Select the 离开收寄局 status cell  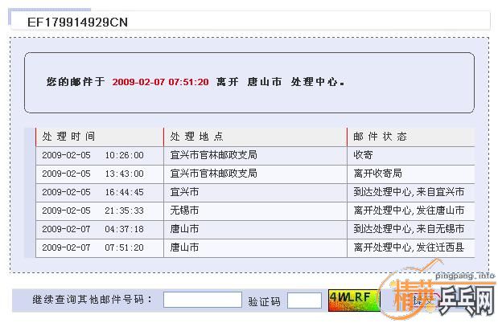[x=377, y=174]
